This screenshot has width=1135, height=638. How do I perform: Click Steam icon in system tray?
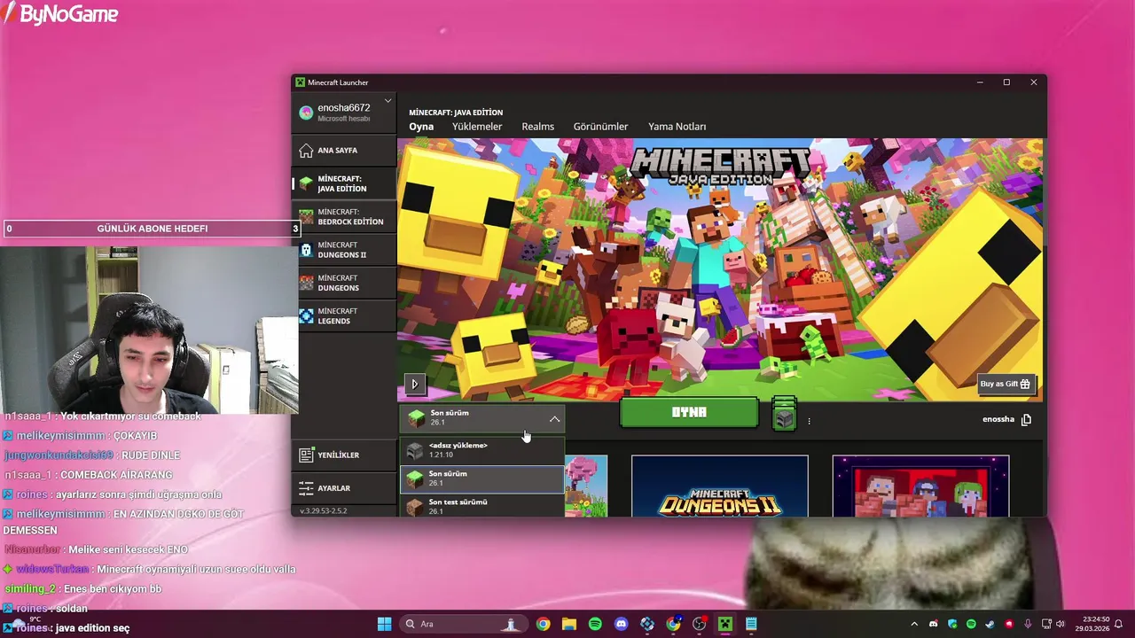990,624
